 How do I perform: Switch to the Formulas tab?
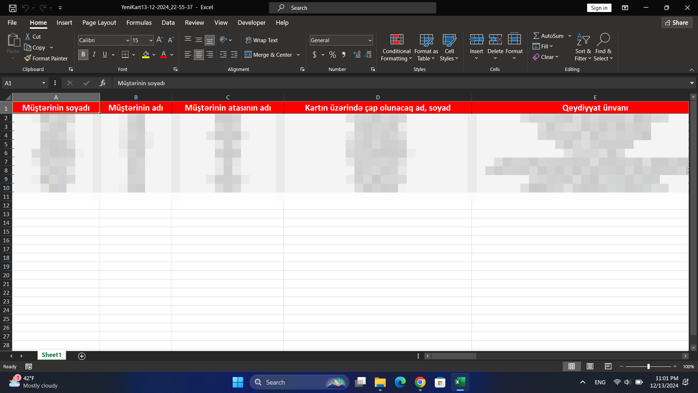pos(139,23)
